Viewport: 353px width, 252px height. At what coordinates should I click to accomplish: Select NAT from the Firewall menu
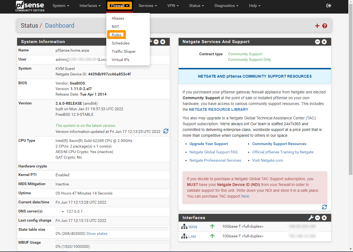pyautogui.click(x=115, y=27)
